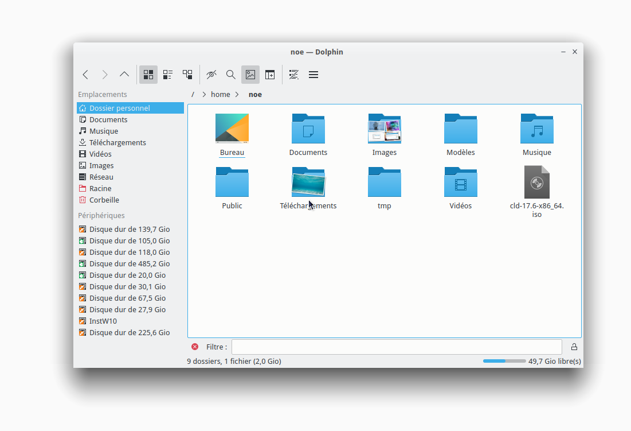Go up to the parent folder
The image size is (631, 431).
pos(124,75)
